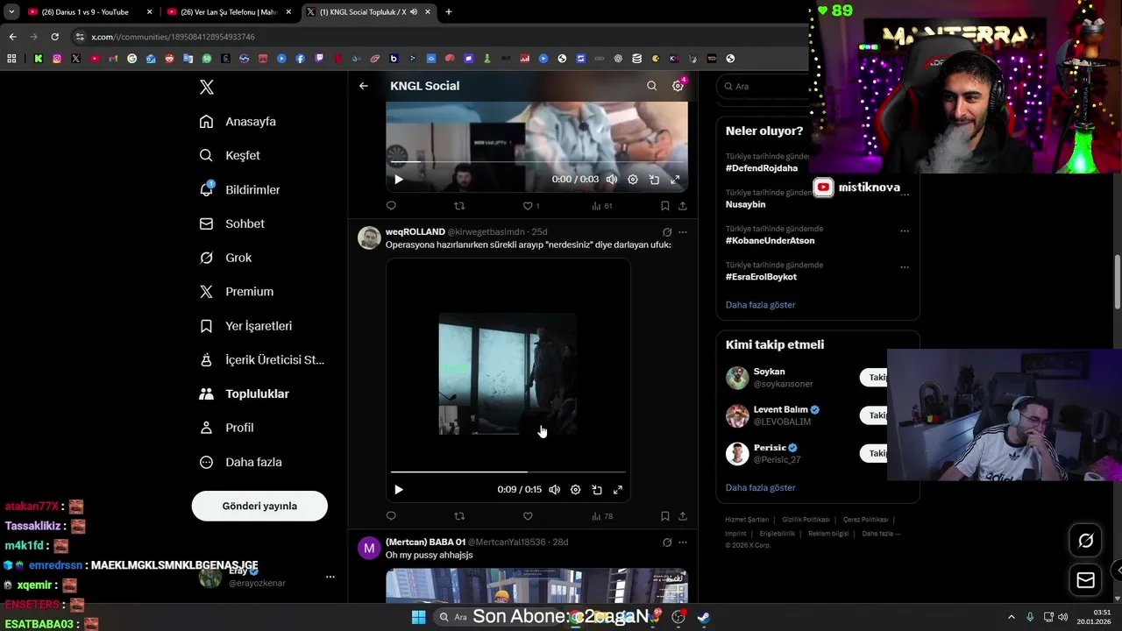Like the weqROLLAND post
Screen dimensions: 1122x631
528,516
